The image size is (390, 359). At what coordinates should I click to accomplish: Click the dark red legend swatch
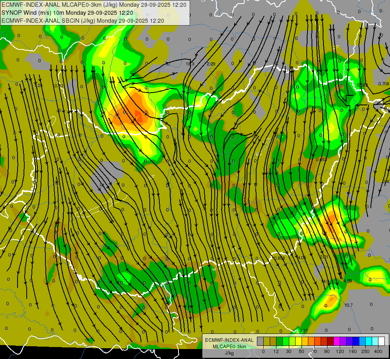click(331, 341)
